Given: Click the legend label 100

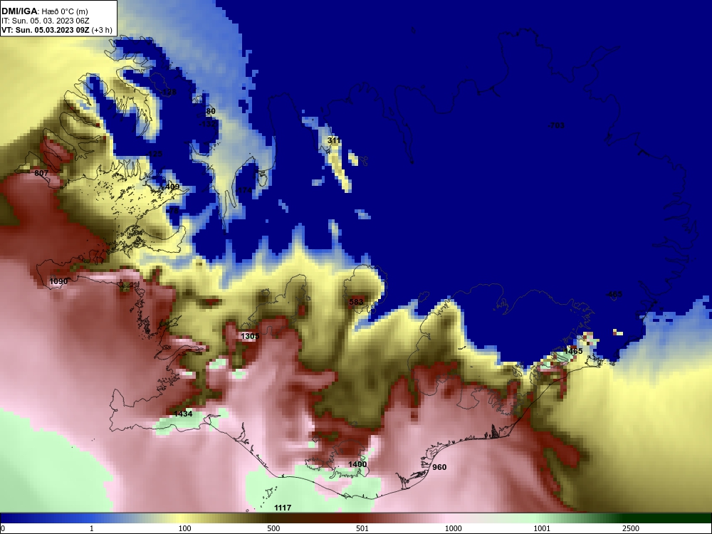Looking at the screenshot, I should pos(185,528).
